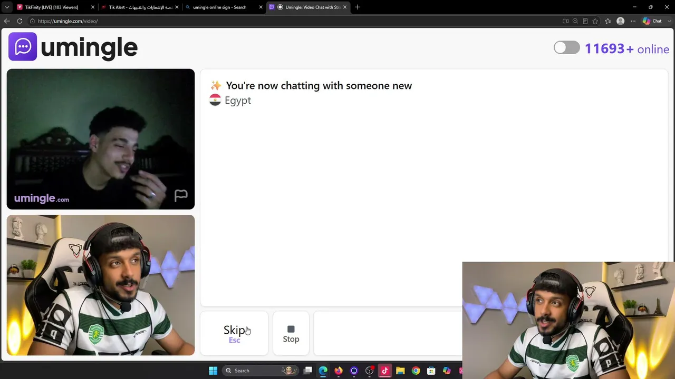Switch to the Tik Alert tab
This screenshot has width=675, height=379.
tap(140, 7)
